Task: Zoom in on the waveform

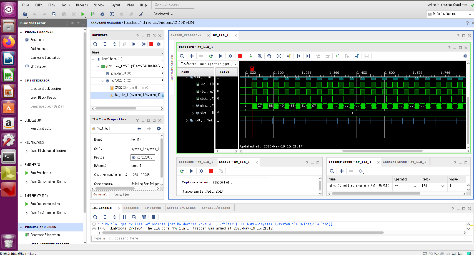Action: click(x=259, y=56)
